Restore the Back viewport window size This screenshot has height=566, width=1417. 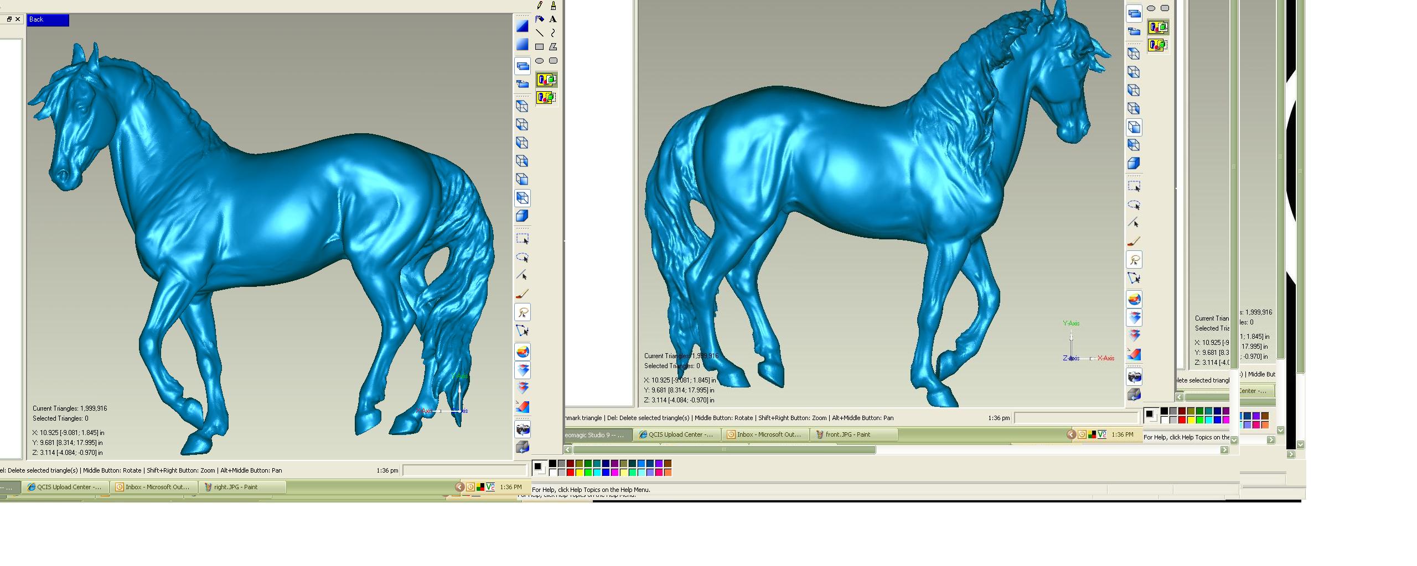[x=9, y=19]
